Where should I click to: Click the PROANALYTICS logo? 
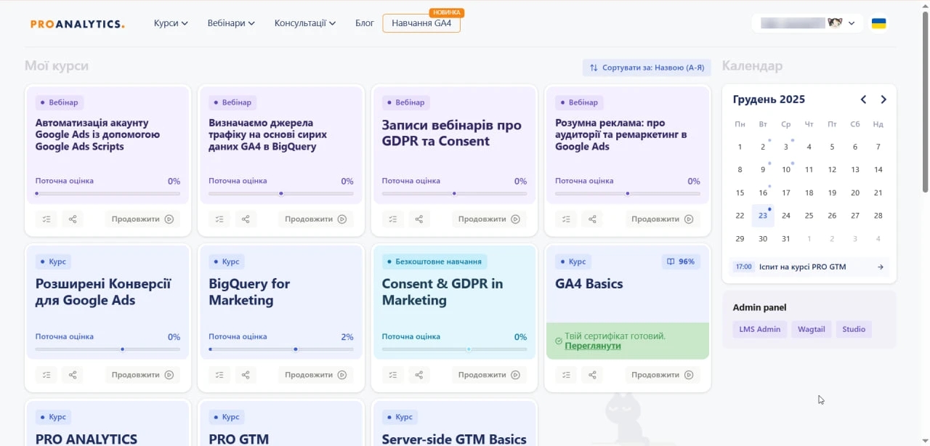[77, 23]
